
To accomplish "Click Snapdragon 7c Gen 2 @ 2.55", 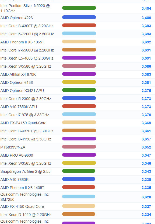I will (x=25, y=171).
